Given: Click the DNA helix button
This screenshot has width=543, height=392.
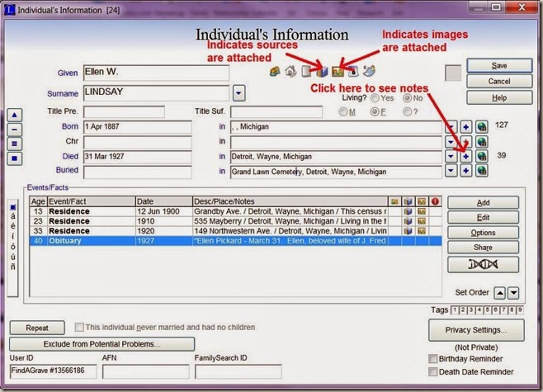Looking at the screenshot, I should [x=483, y=265].
